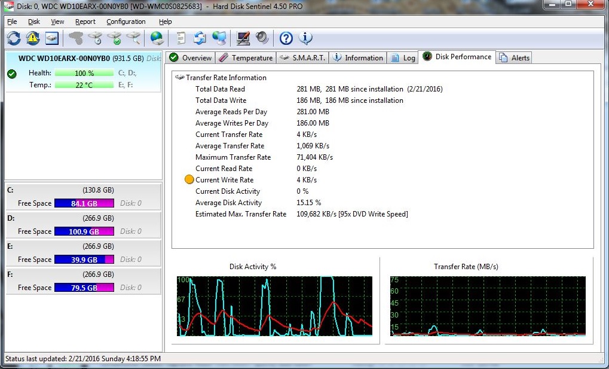This screenshot has width=609, height=369.
Task: Open the File menu
Action: click(x=12, y=22)
